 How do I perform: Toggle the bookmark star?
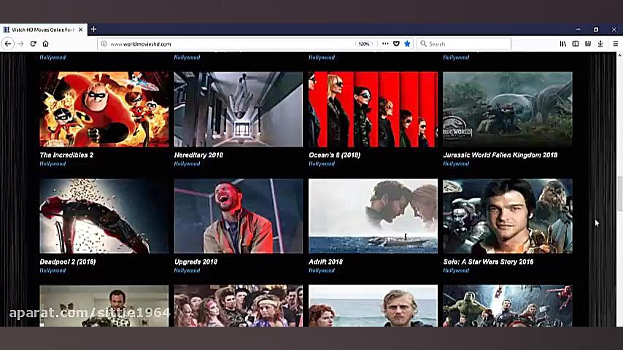(x=407, y=44)
